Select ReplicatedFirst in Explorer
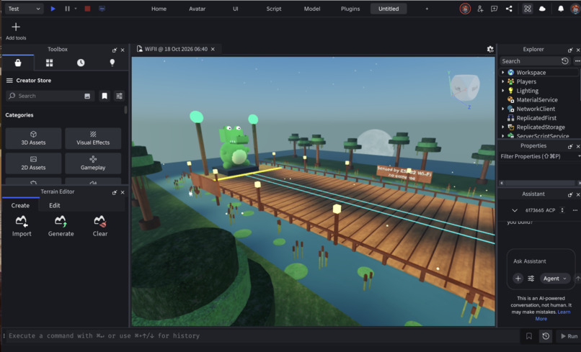The height and width of the screenshot is (352, 581). pos(536,118)
